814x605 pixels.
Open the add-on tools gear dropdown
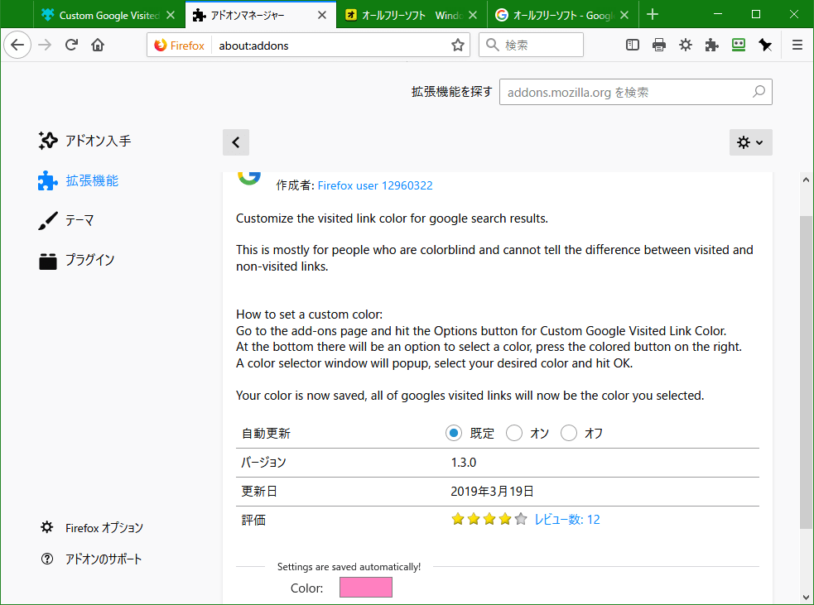coord(751,142)
